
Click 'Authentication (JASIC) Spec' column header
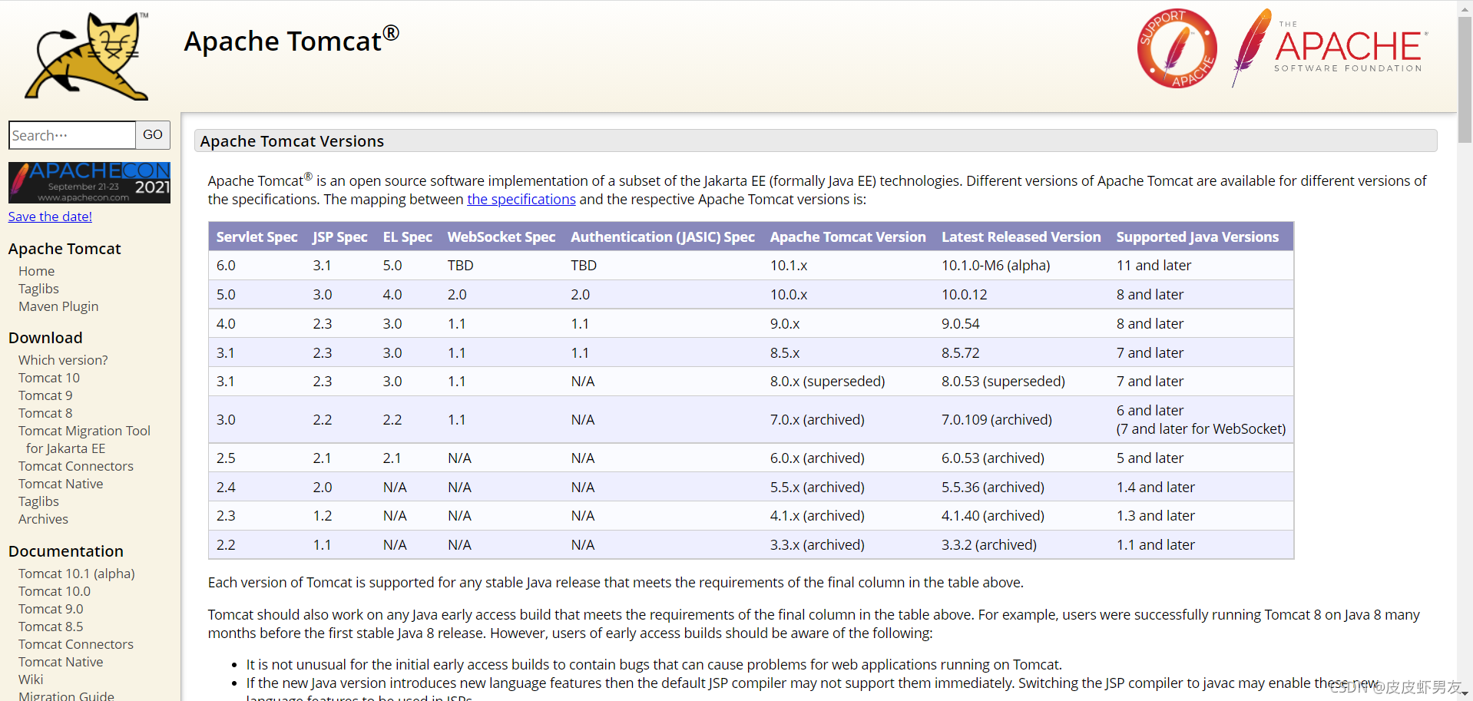(x=663, y=237)
